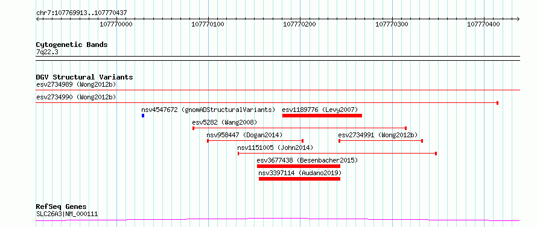Click the left arrowhead of the ruler
This screenshot has width=537, height=227.
(37, 19)
